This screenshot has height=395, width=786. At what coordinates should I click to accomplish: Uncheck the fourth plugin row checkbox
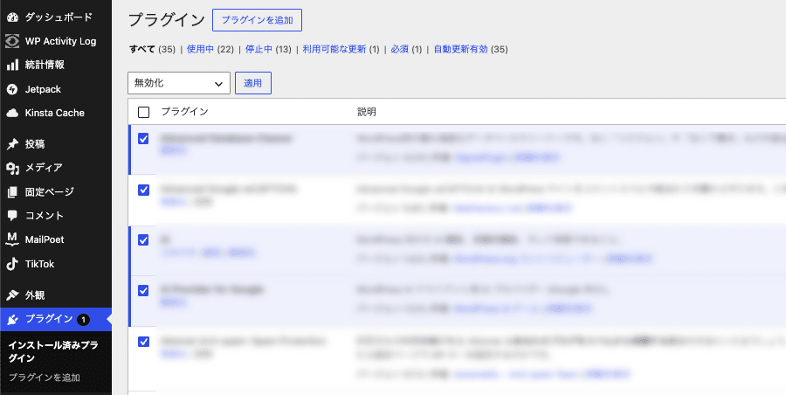[143, 291]
